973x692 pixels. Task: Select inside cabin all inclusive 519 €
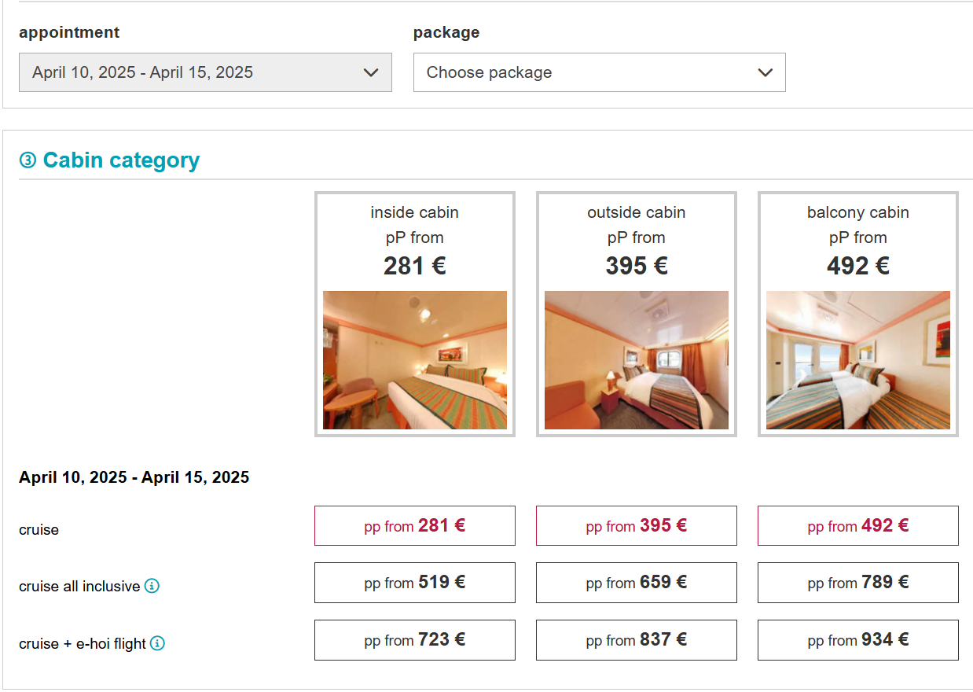[x=415, y=583]
